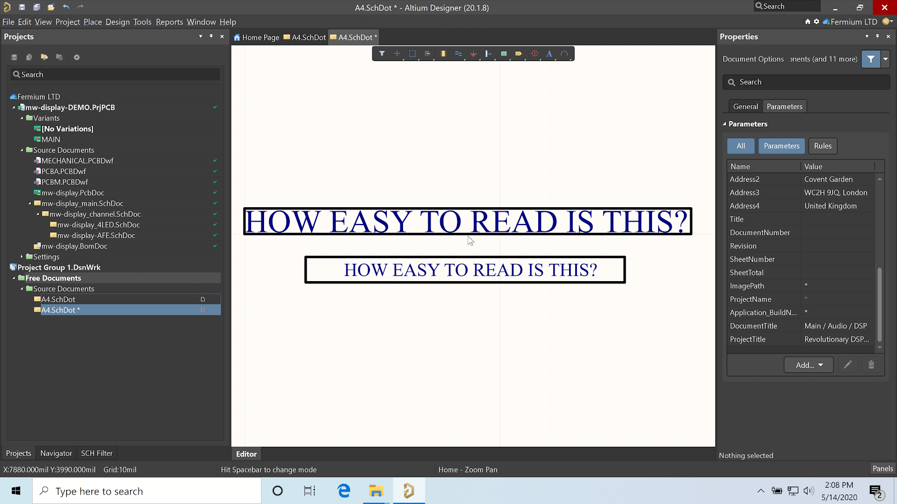Toggle the Rules filter button
The width and height of the screenshot is (897, 504).
click(822, 146)
